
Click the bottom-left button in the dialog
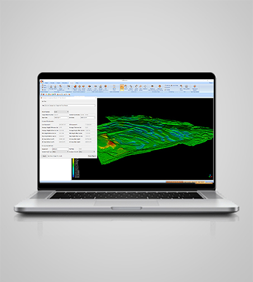tap(44, 156)
